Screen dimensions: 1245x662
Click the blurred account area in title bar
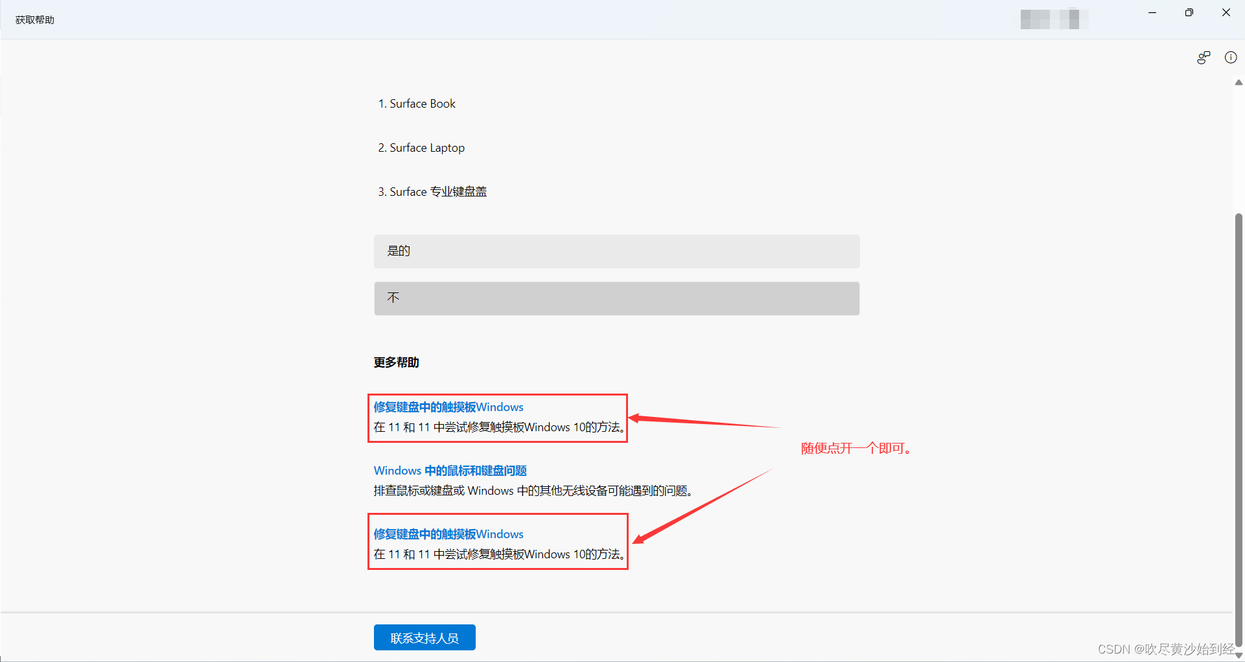tap(1054, 19)
